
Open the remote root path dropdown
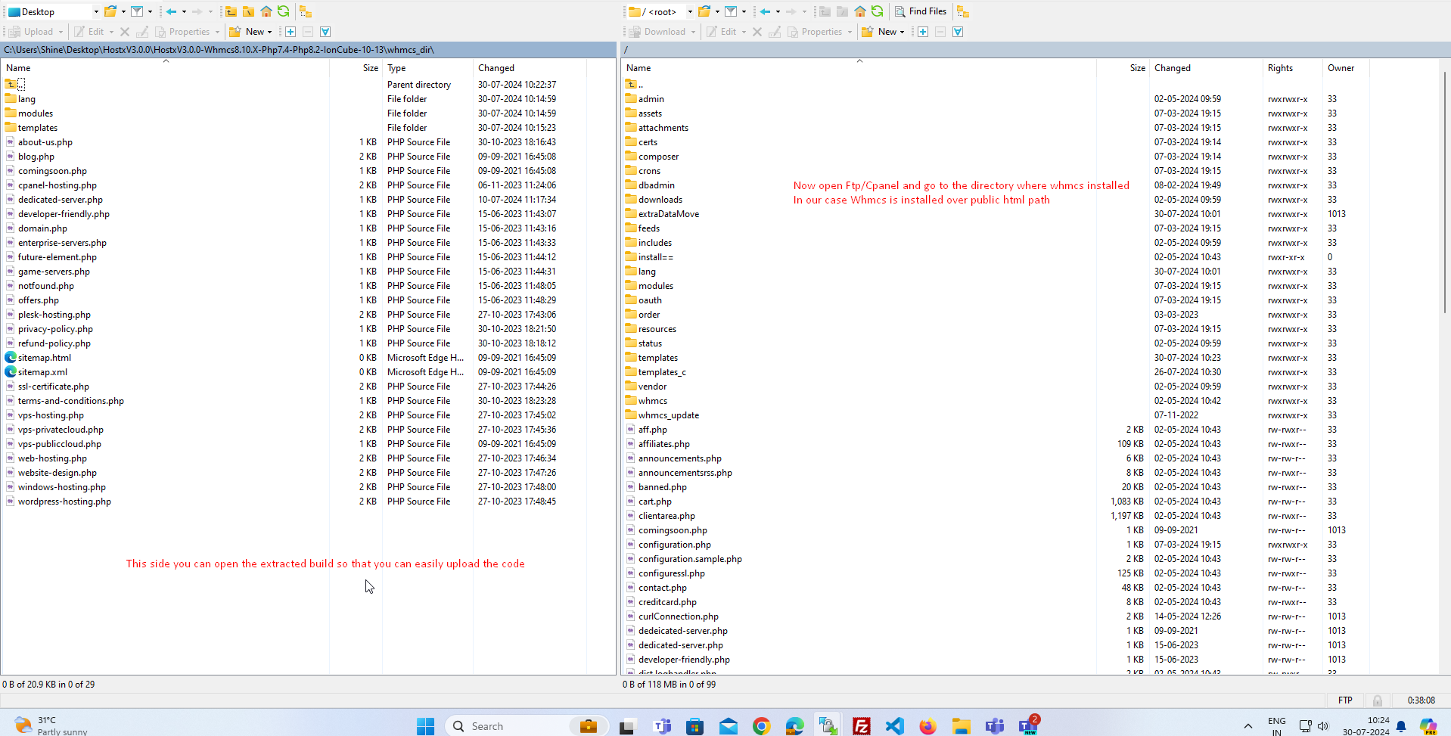[690, 11]
